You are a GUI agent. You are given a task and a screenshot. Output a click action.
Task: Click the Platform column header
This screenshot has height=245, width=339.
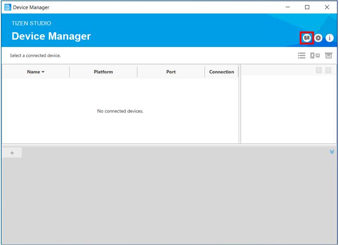103,72
